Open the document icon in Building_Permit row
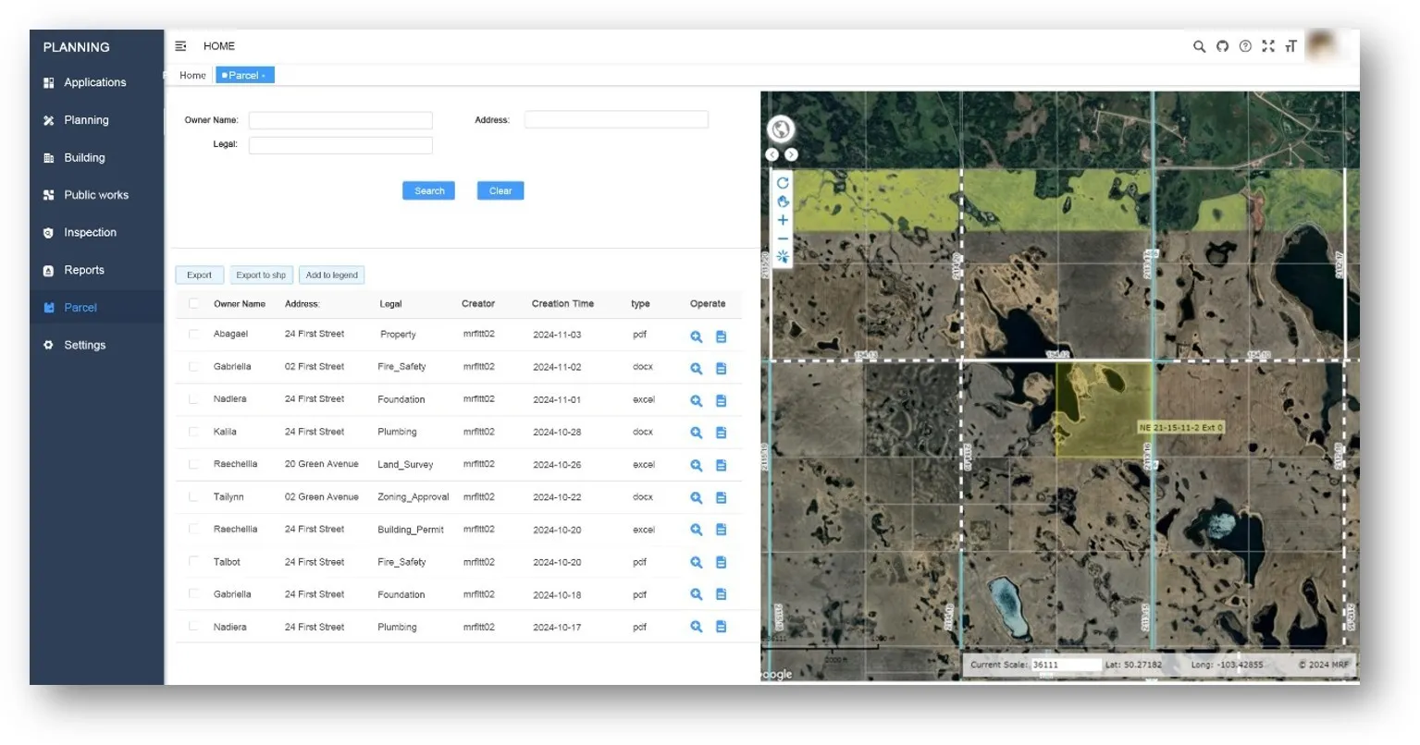This screenshot has height=745, width=1420. [x=722, y=530]
